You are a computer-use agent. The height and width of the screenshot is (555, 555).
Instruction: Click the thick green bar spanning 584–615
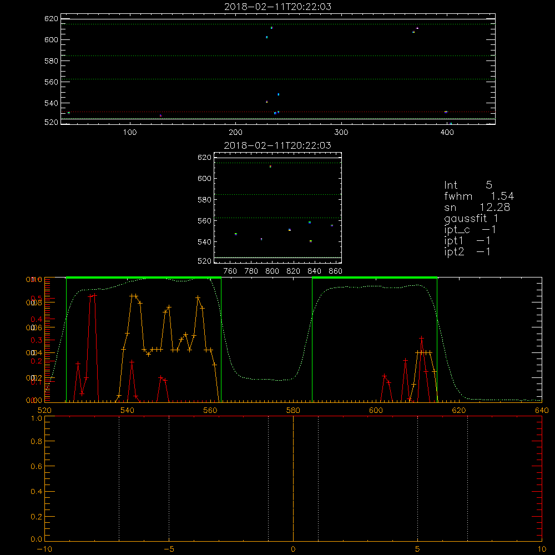pos(375,277)
